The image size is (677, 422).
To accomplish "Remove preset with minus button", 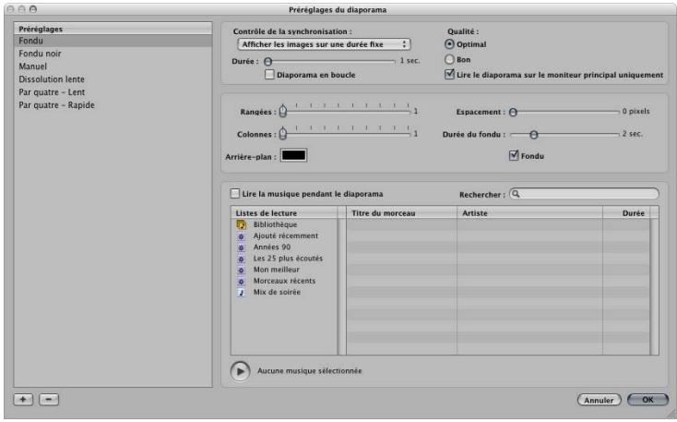I will [49, 400].
